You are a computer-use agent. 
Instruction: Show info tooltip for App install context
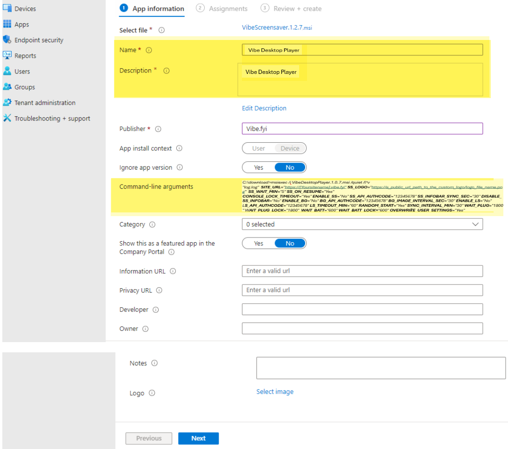click(x=179, y=148)
